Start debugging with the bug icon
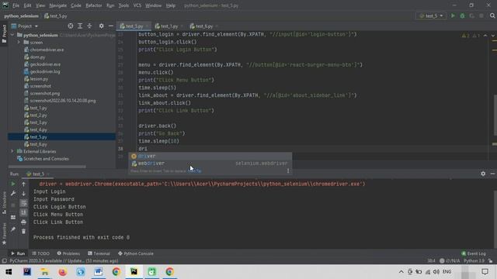Image resolution: width=497 pixels, height=279 pixels. (463, 15)
